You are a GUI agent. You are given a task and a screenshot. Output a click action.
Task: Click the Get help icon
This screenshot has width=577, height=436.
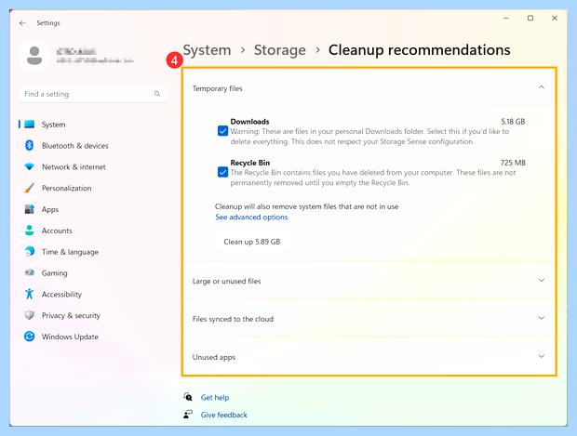click(188, 397)
